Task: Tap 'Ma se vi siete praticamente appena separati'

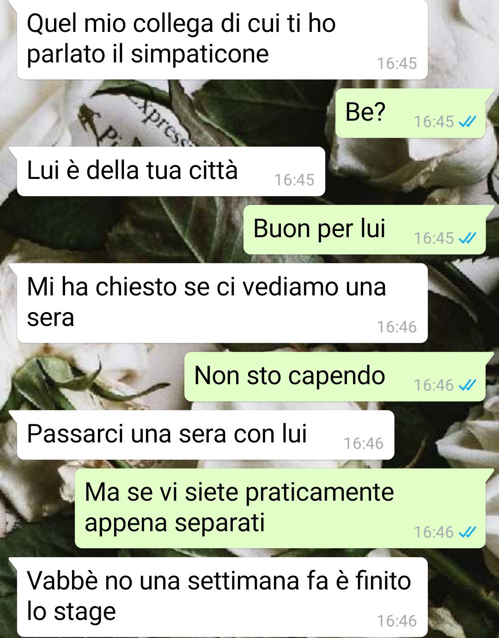Action: [x=280, y=508]
